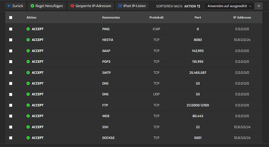Toggle the checkbox for the FTP rule
The image size is (269, 147).
(11, 105)
